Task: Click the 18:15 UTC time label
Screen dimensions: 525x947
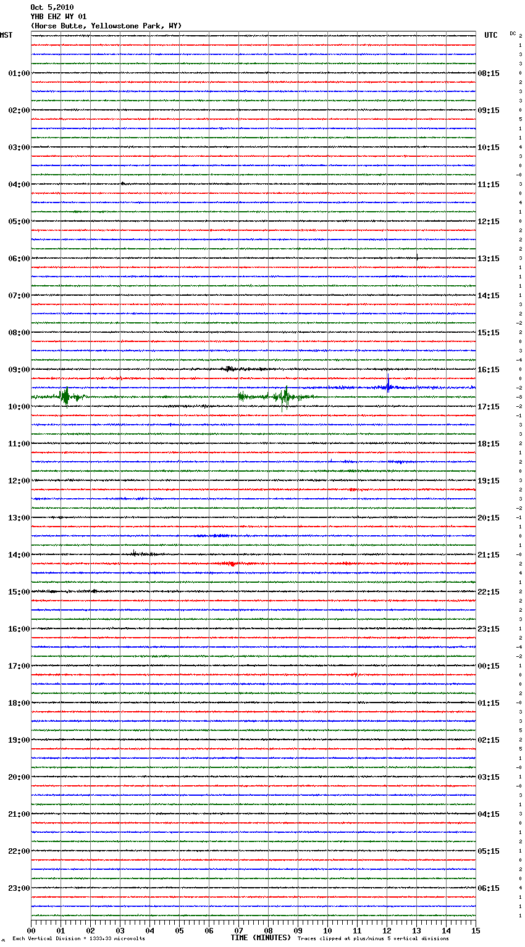Action: [489, 444]
